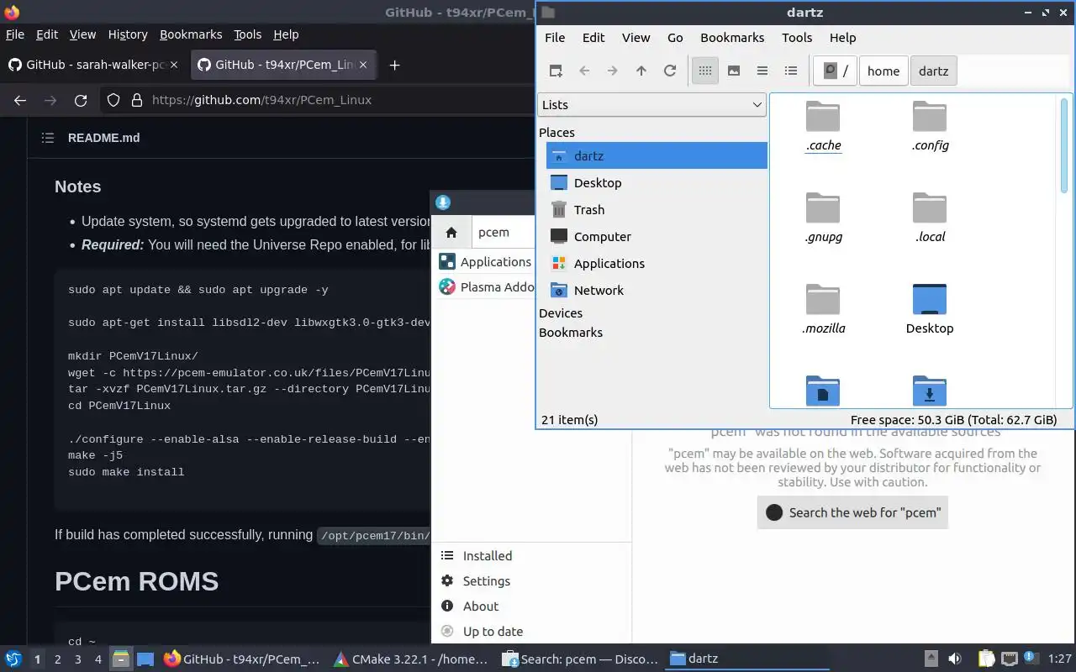Open Settings page in Discover

pos(531,581)
